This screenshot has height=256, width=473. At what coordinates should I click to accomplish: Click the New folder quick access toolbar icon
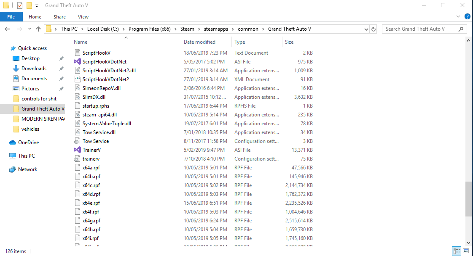(29, 5)
